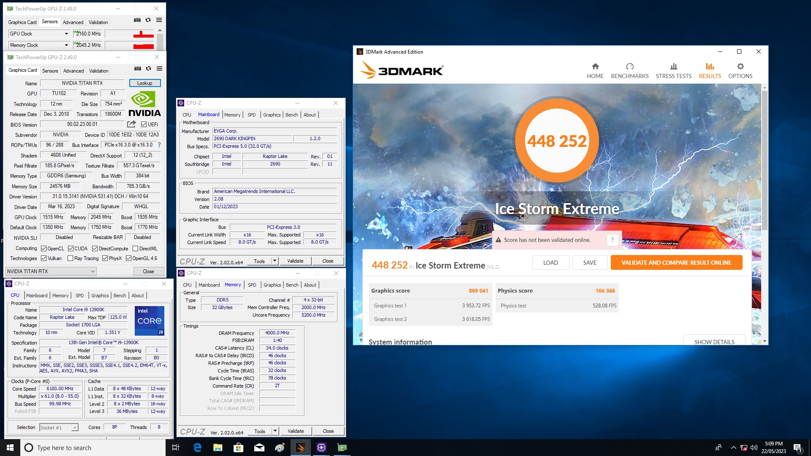Click Bus Interface question mark icon
The height and width of the screenshot is (456, 811).
(159, 145)
